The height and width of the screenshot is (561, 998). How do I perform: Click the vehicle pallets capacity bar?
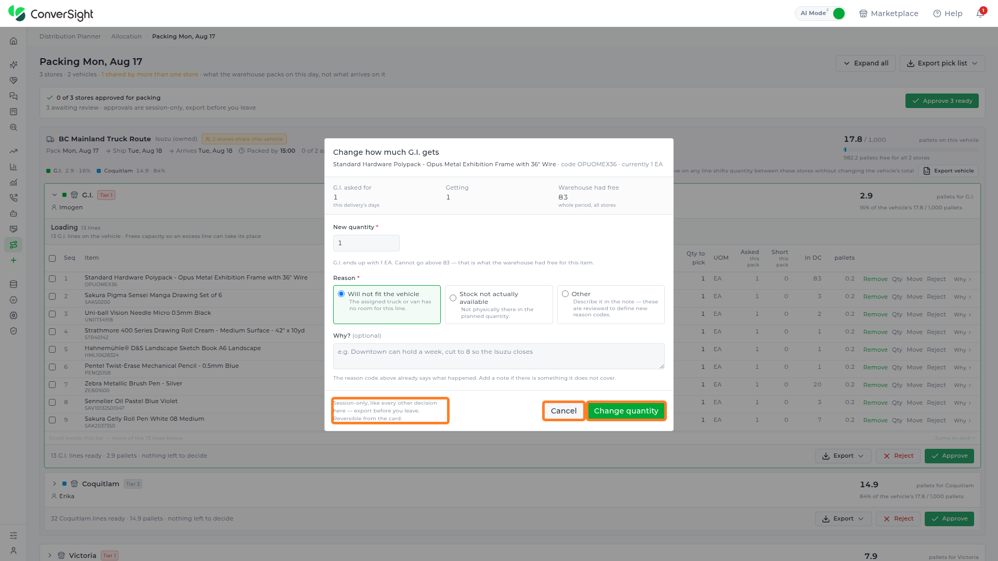click(911, 150)
